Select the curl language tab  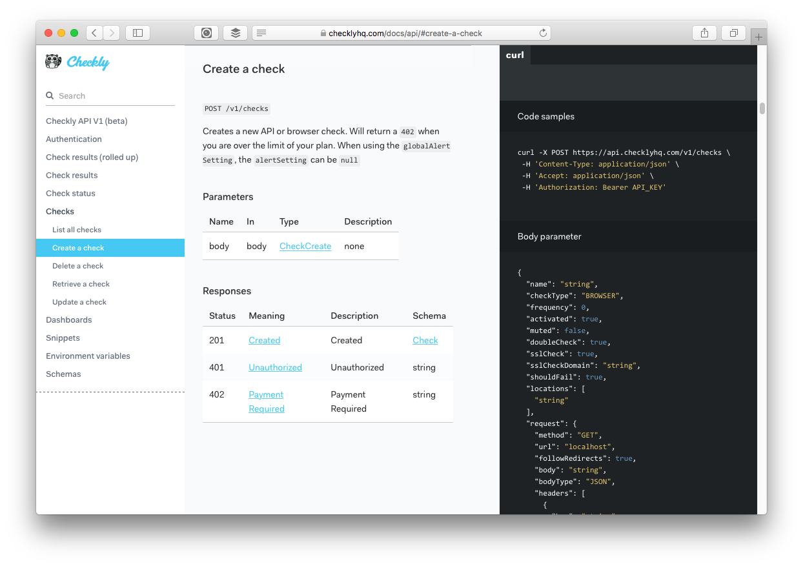coord(515,55)
